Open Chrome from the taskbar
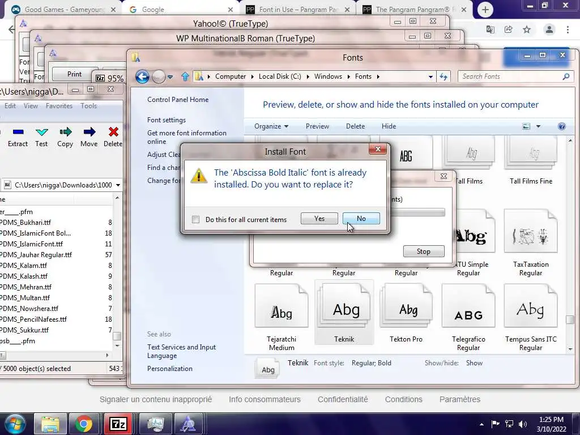580x435 pixels. coord(84,424)
